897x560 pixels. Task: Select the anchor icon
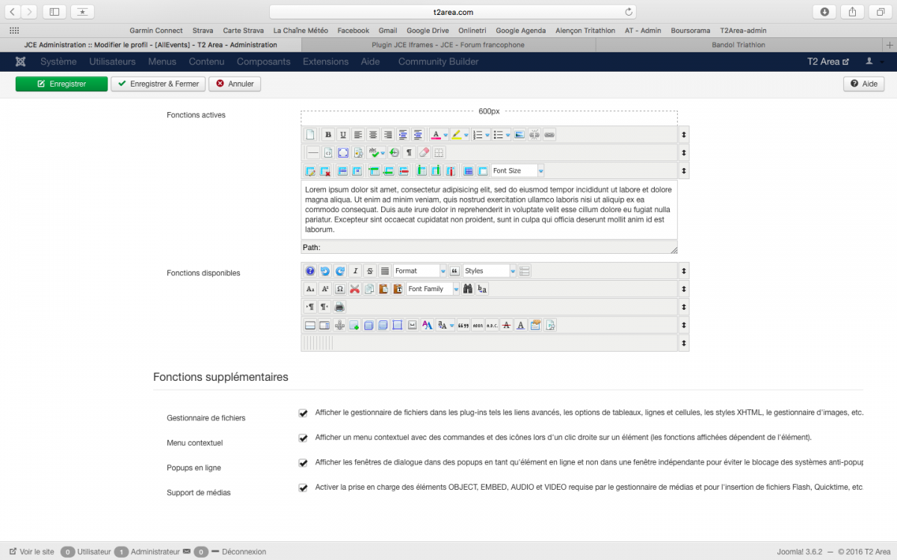coord(340,325)
